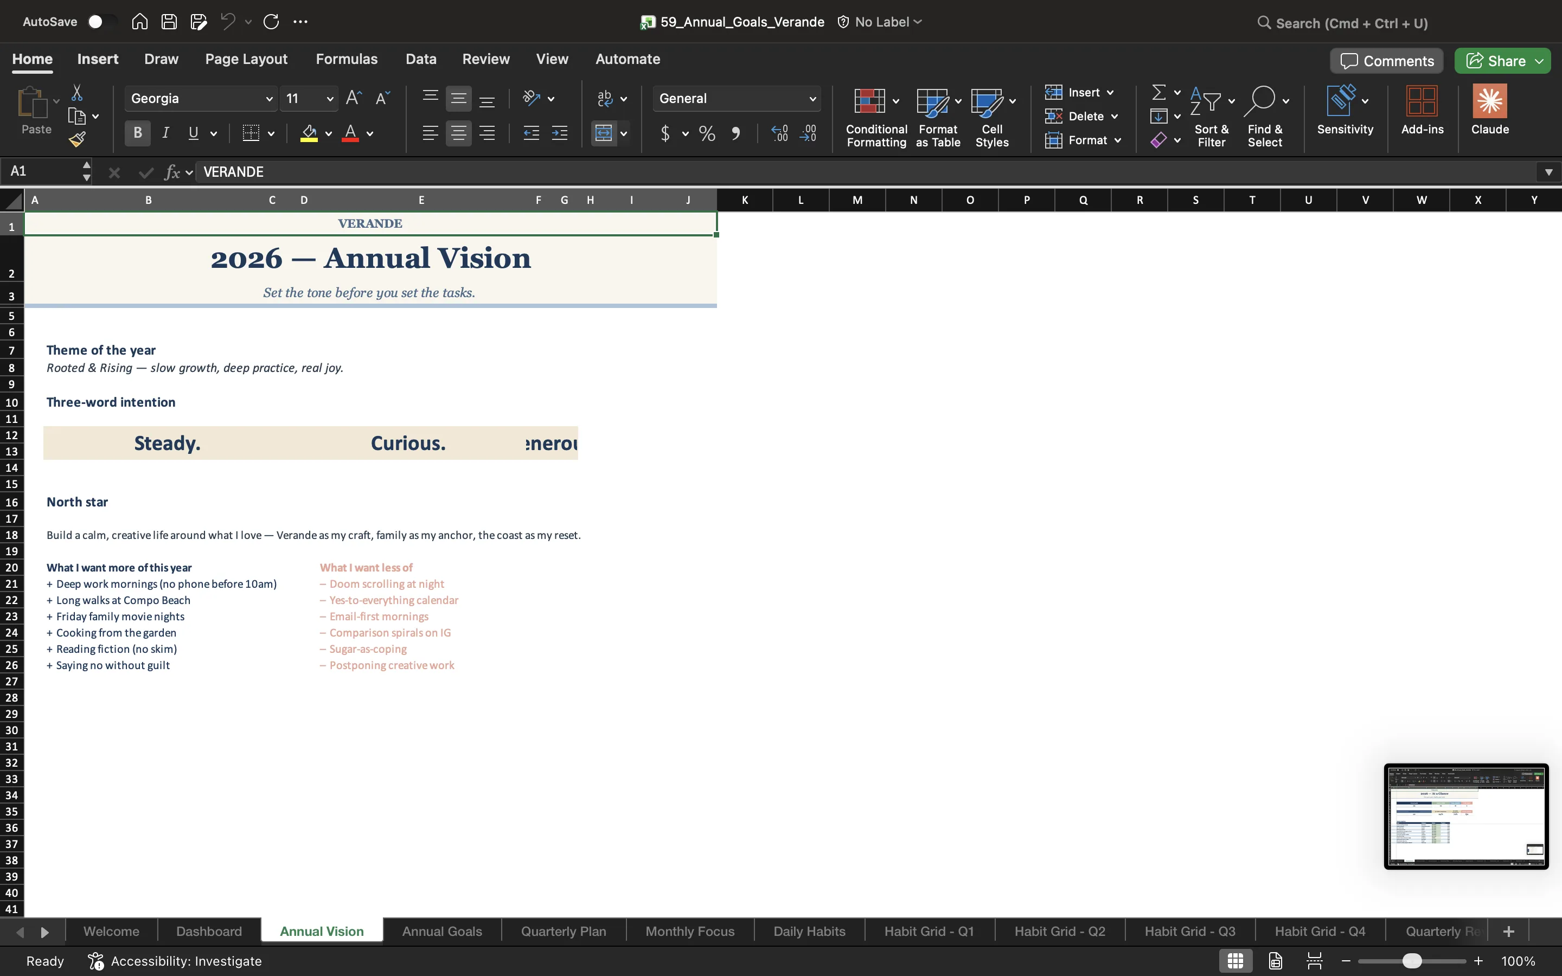
Task: Open Conditional Formatting
Action: 876,118
